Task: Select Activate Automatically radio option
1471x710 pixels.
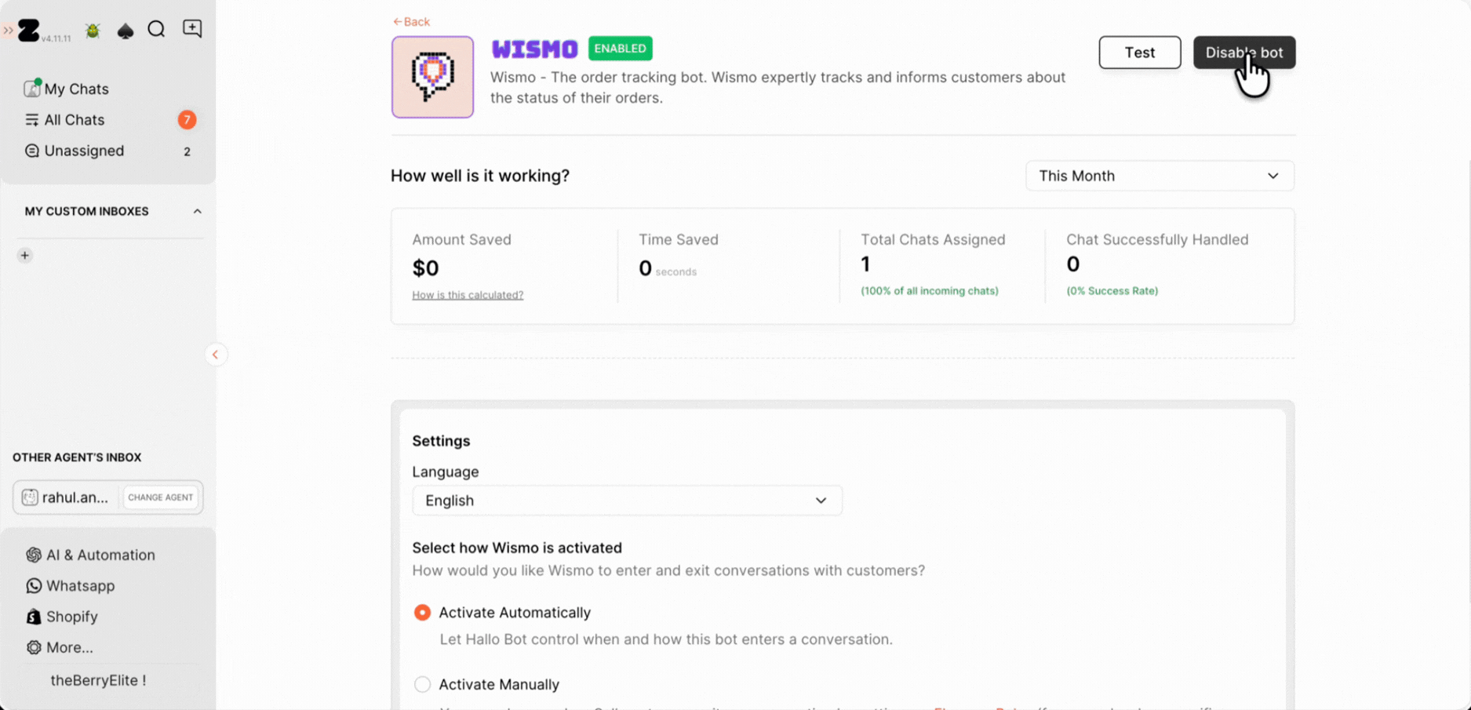Action: (x=422, y=612)
